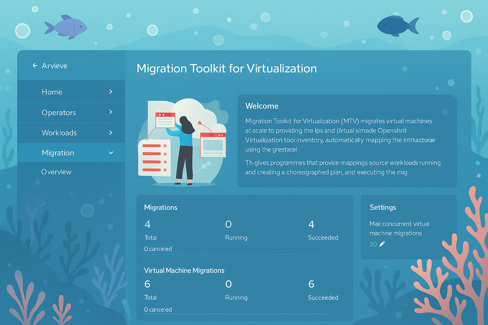The width and height of the screenshot is (488, 325).
Task: Click the pencil edit icon next to 20
Action: [382, 244]
